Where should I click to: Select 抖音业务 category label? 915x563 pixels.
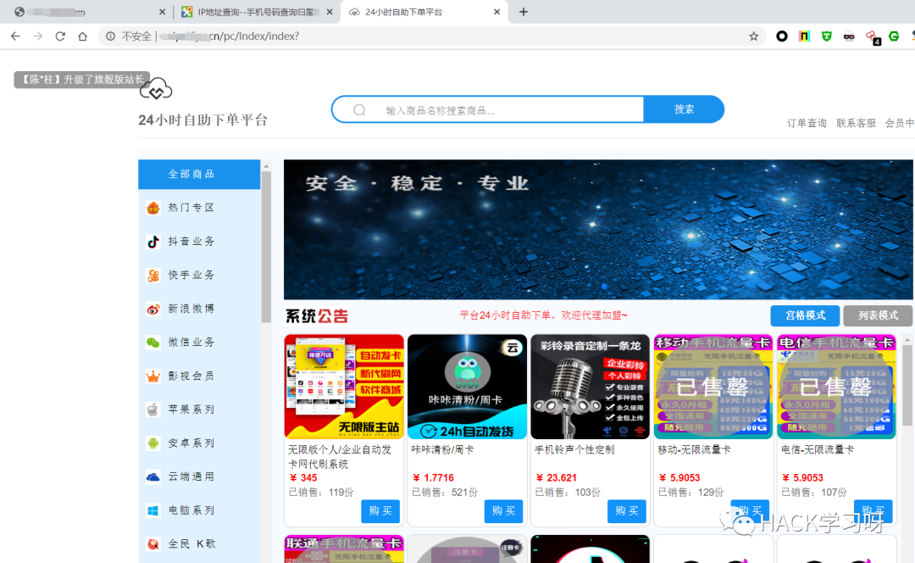[191, 241]
